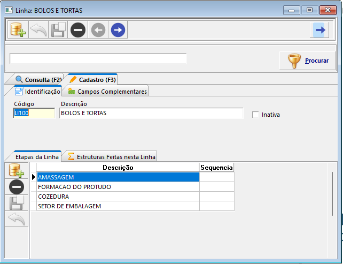Select the AMASSAGEM row
Image resolution: width=343 pixels, height=264 pixels.
(118, 177)
